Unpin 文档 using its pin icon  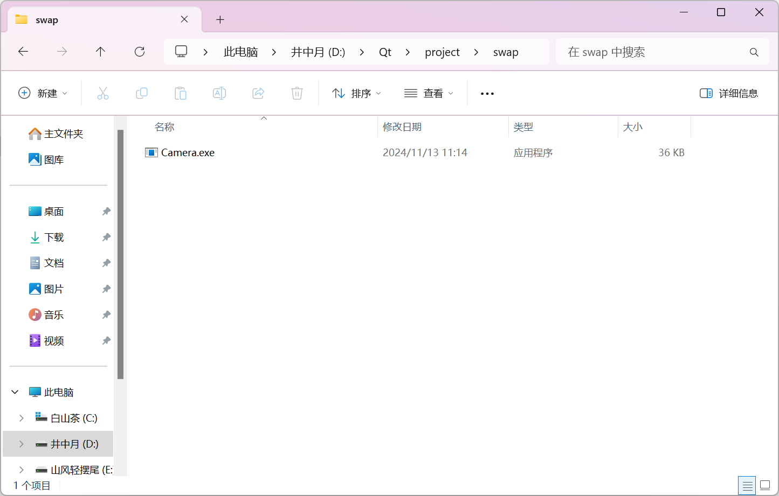point(106,263)
